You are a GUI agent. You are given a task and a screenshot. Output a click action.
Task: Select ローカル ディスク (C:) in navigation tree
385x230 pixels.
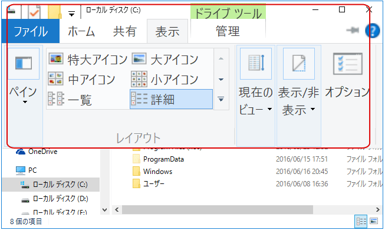pos(51,184)
